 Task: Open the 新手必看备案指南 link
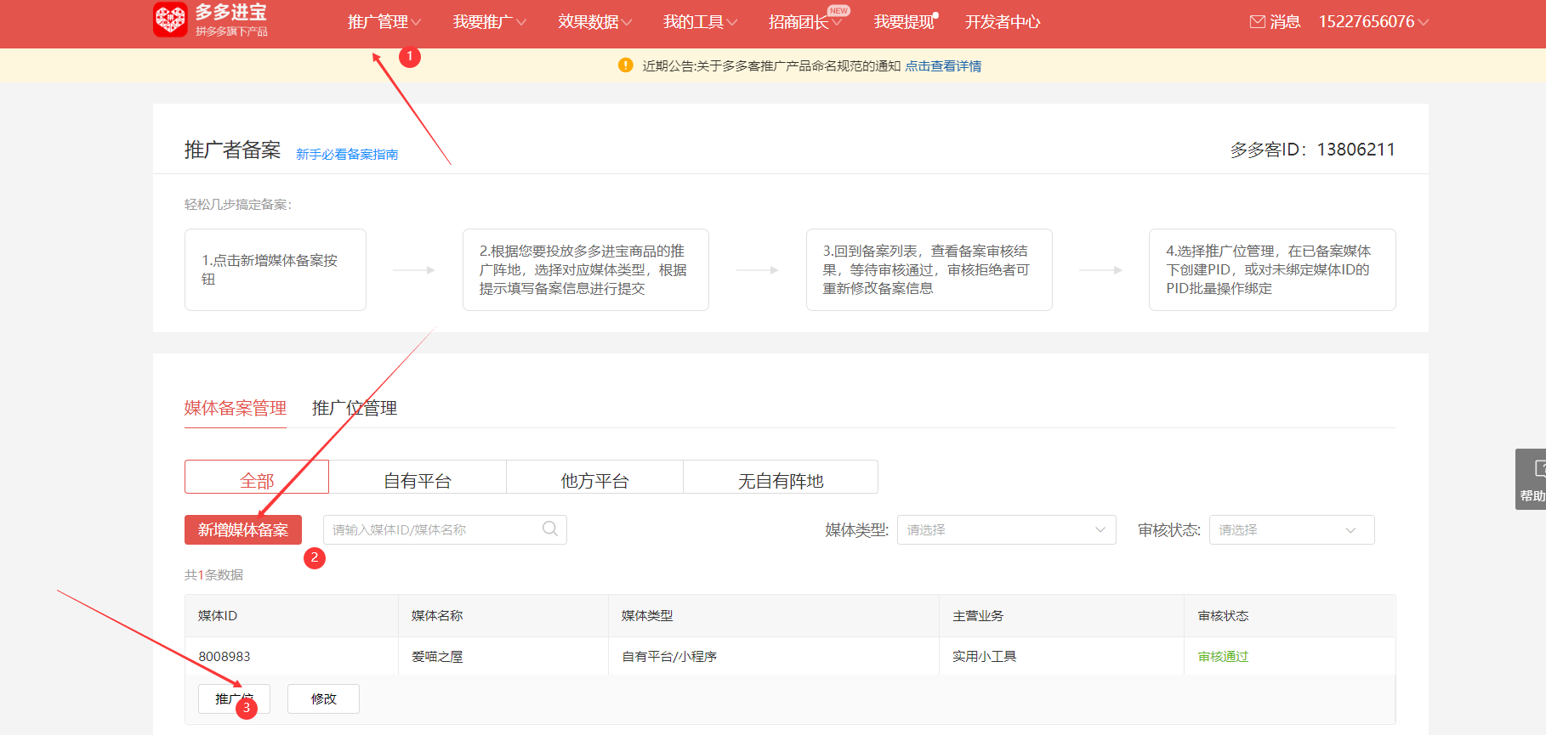point(347,154)
